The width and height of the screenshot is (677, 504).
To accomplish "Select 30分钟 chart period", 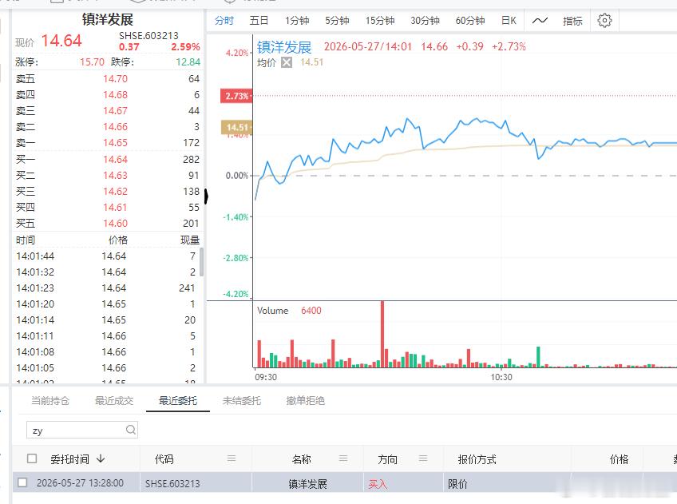I will 425,20.
